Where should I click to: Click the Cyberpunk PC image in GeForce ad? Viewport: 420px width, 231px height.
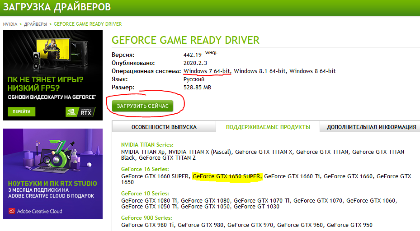point(61,54)
